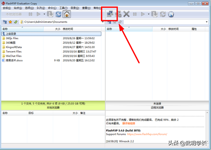Sort remote list by 修改时间 column
Viewport: 211px width, 150px height.
(179, 29)
